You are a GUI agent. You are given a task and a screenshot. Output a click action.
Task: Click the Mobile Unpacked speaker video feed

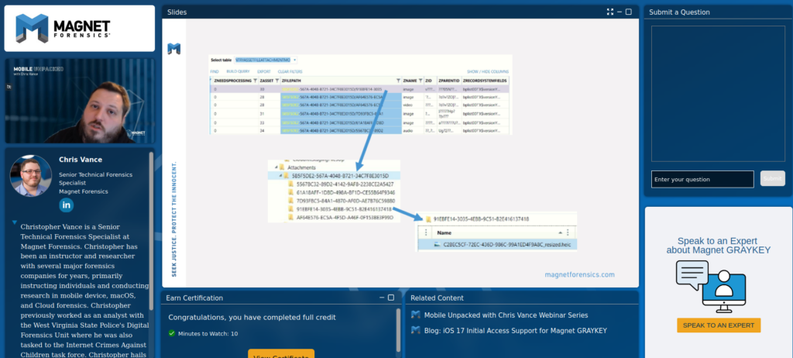80,101
